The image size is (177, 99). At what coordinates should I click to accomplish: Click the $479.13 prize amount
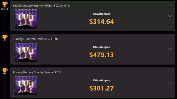pyautogui.click(x=101, y=55)
